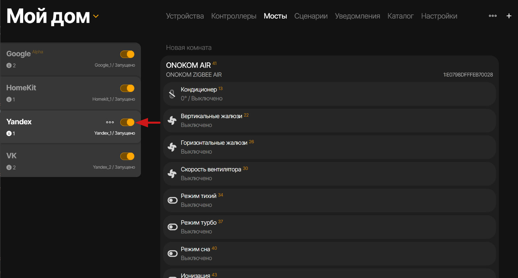Click the Кондиционер thermometer icon
The width and height of the screenshot is (518, 278).
click(x=172, y=94)
